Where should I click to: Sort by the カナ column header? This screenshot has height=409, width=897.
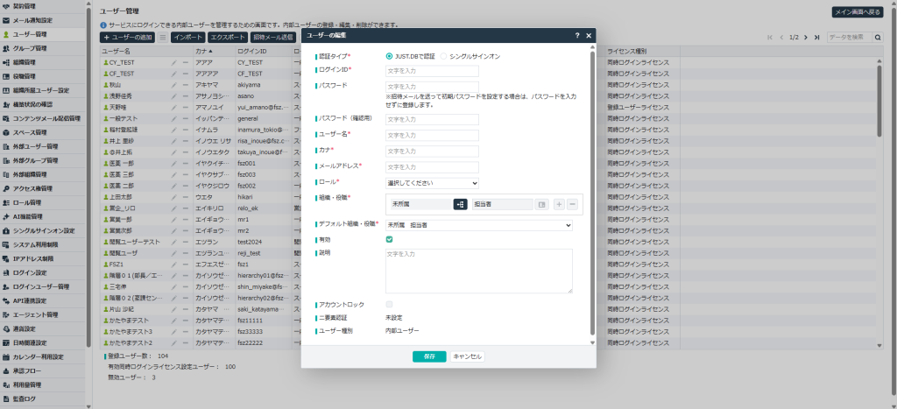[x=207, y=52]
